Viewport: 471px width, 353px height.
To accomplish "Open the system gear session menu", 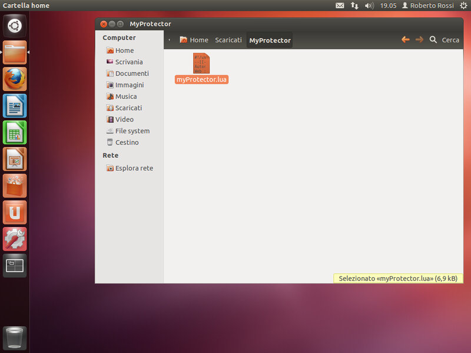I will pyautogui.click(x=463, y=5).
